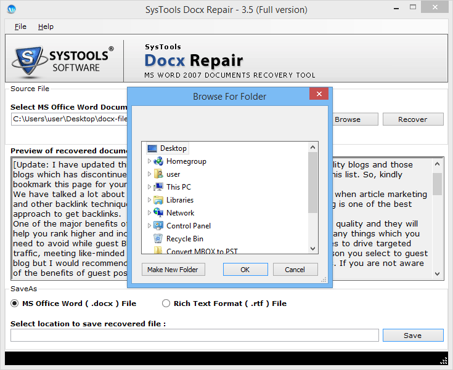
Task: Select Convert MBOX to PST folder
Action: coord(202,251)
